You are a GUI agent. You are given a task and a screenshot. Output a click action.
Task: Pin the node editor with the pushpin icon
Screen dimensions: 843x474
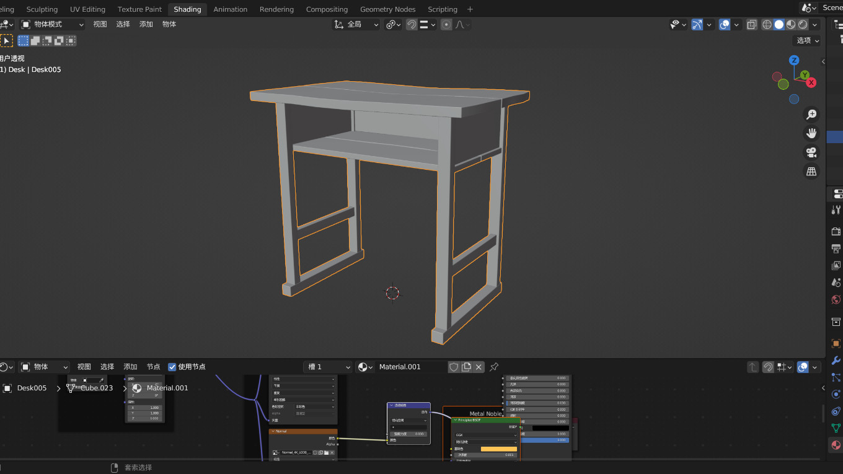tap(494, 367)
